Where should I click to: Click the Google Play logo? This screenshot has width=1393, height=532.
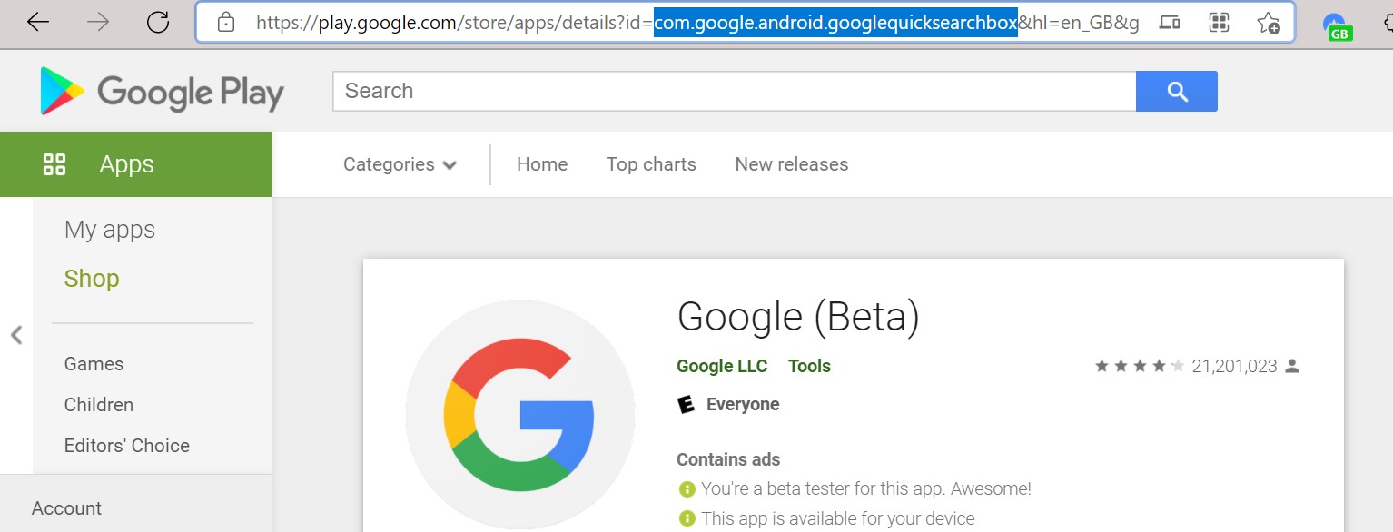[162, 92]
